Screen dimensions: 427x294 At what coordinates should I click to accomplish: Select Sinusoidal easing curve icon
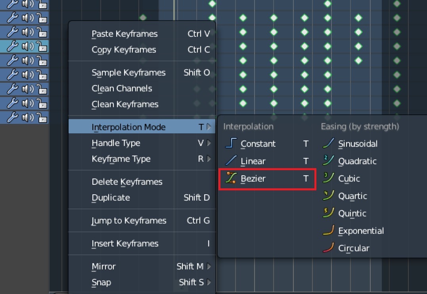point(328,143)
